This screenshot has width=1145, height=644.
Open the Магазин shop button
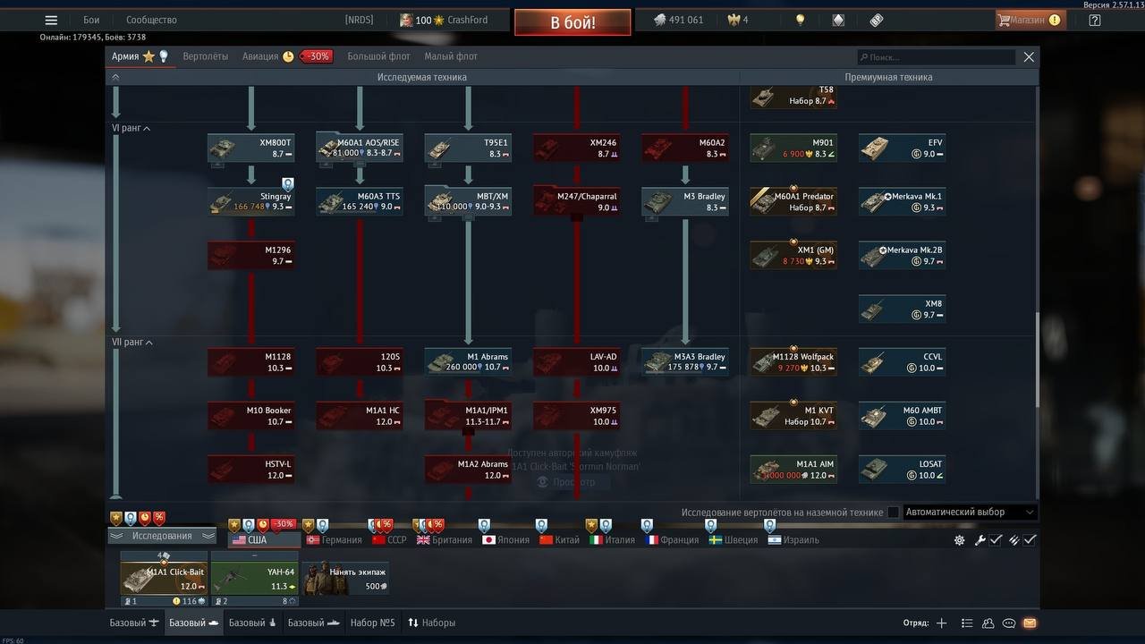point(1030,20)
